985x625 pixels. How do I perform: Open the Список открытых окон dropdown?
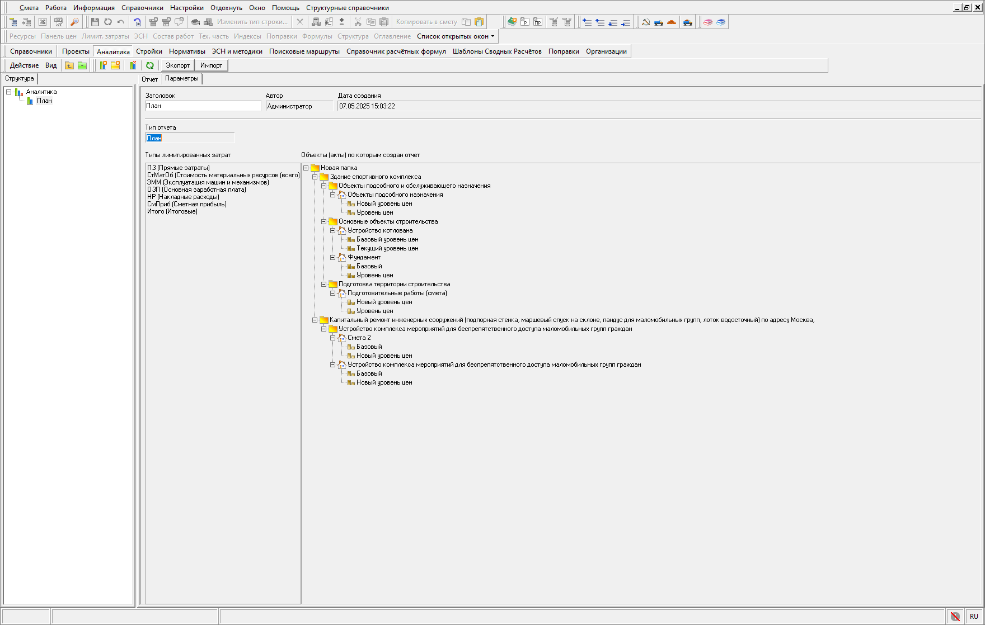pyautogui.click(x=456, y=36)
